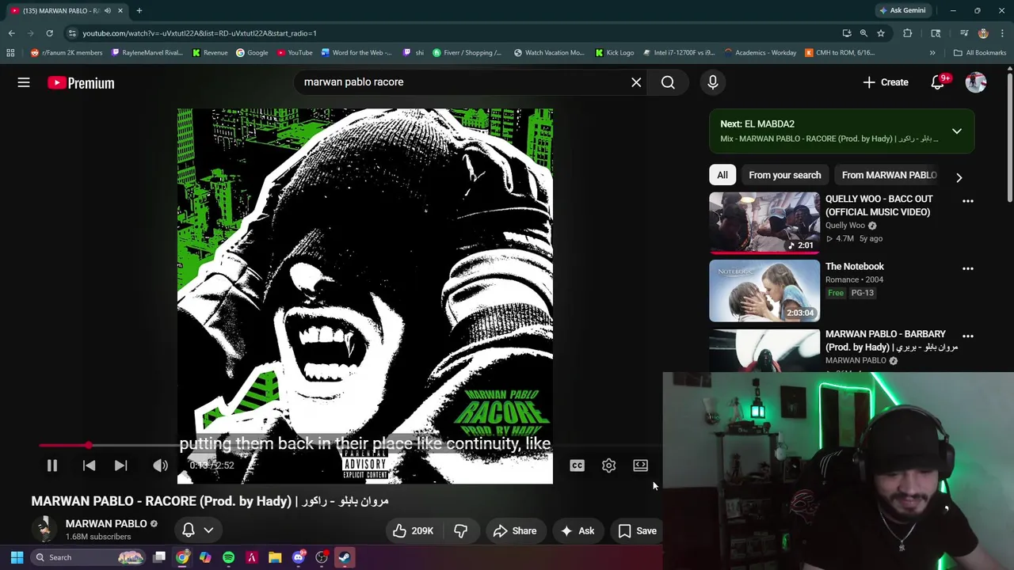Skip to the previous video
Viewport: 1014px width, 570px height.
89,465
